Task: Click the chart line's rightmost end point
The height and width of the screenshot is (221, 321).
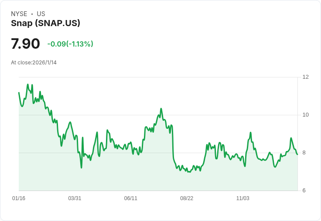Action: (297, 154)
